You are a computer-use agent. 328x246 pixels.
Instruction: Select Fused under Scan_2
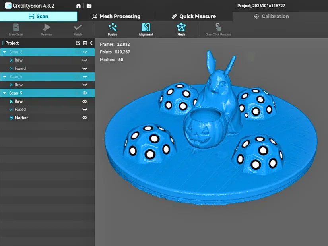(20, 68)
